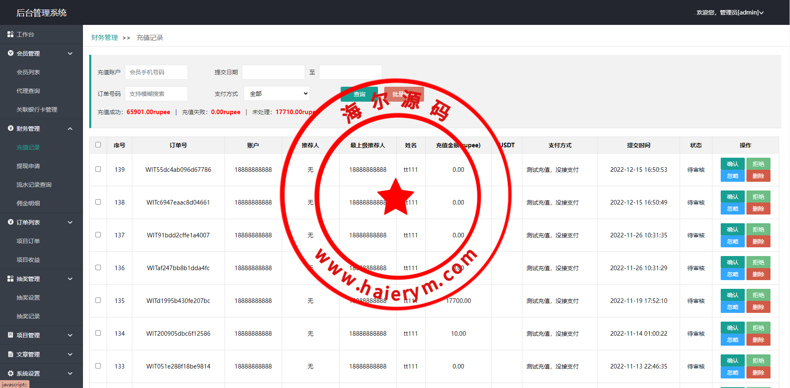Click the 订单号码 fuzzy search input field
The height and width of the screenshot is (388, 790).
pyautogui.click(x=156, y=94)
